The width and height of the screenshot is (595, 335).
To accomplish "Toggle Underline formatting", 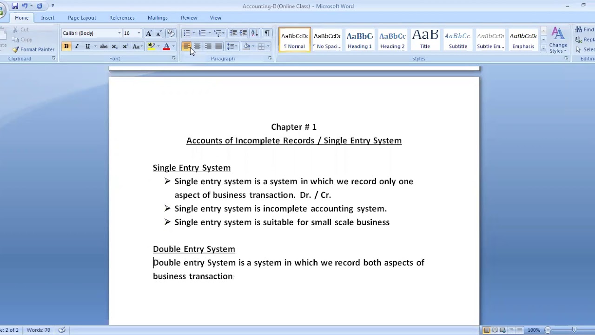I will pos(87,47).
